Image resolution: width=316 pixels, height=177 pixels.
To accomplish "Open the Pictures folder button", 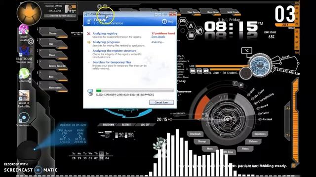I will [x=253, y=142].
